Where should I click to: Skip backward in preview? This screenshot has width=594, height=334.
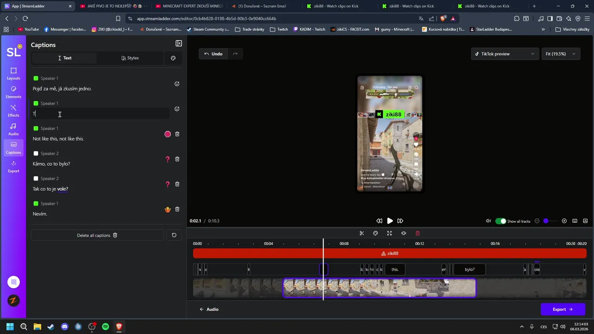click(x=379, y=221)
